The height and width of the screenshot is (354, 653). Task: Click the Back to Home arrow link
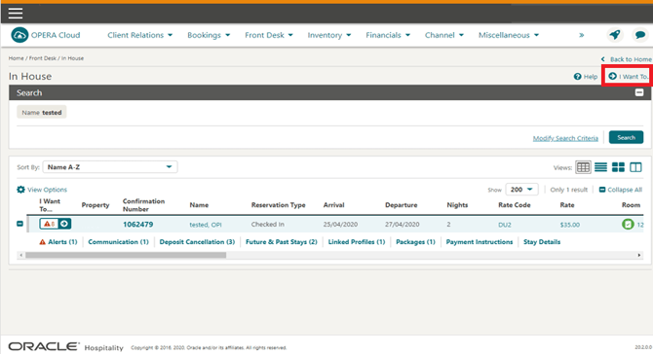click(x=627, y=59)
